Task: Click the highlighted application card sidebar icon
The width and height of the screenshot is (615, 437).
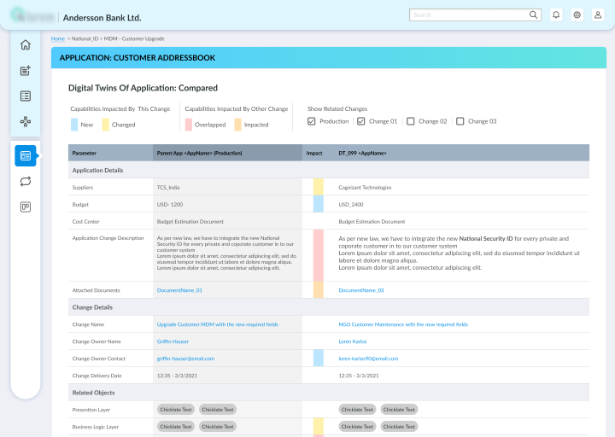Action: click(x=26, y=156)
